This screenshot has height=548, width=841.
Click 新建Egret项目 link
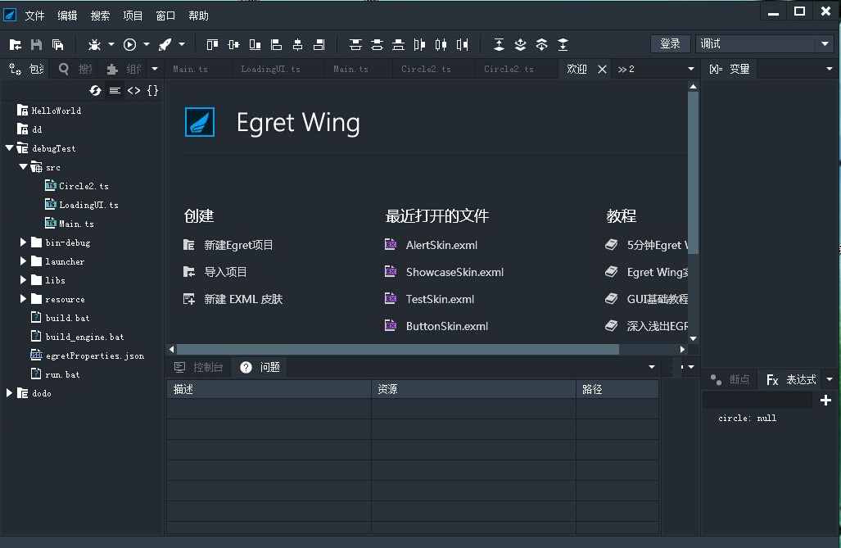point(238,245)
